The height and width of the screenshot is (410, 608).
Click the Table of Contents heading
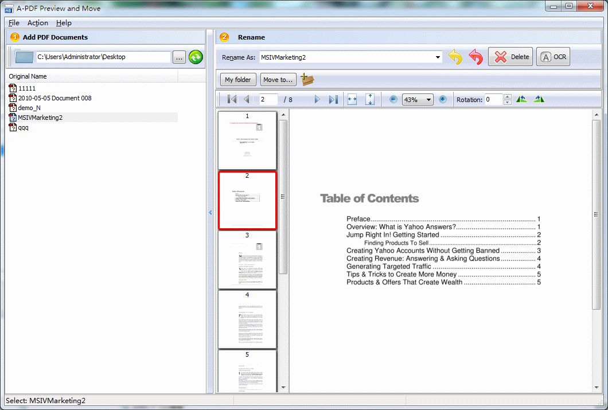tap(369, 198)
